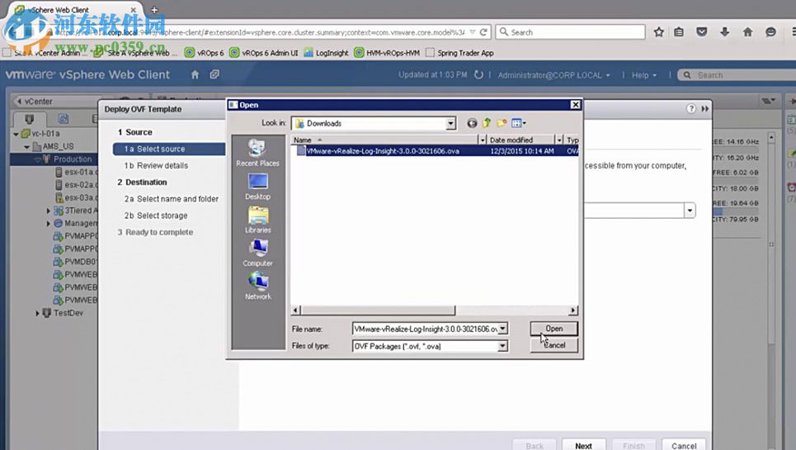Create a new folder in Downloads

[x=502, y=123]
